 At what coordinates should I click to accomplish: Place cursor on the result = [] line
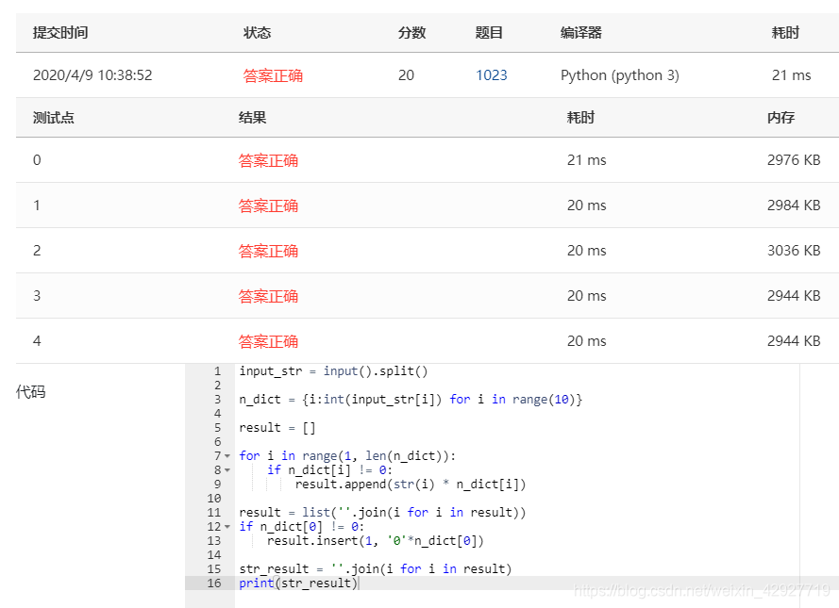[277, 428]
